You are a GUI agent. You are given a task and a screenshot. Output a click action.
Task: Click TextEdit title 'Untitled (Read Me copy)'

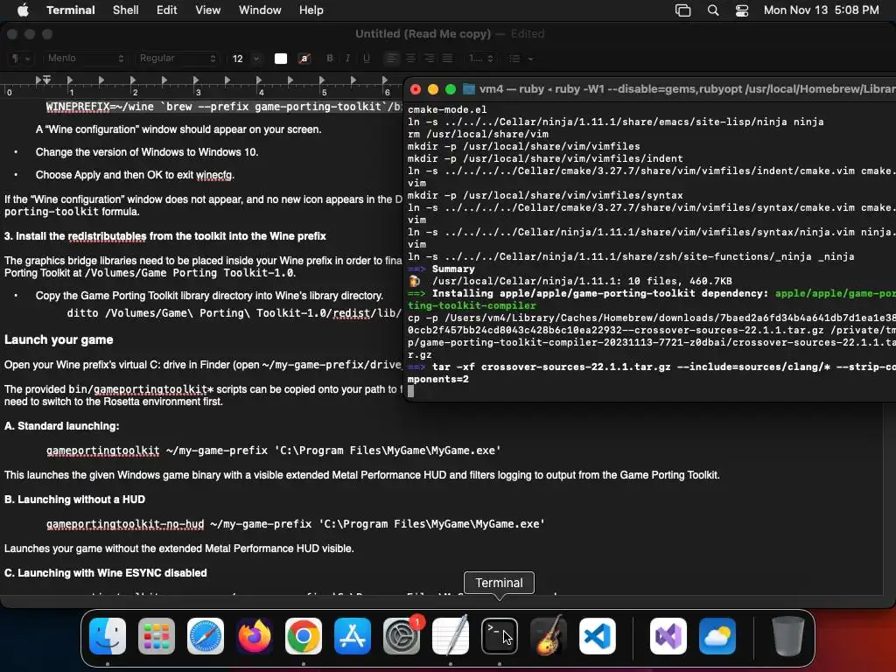pyautogui.click(x=423, y=34)
